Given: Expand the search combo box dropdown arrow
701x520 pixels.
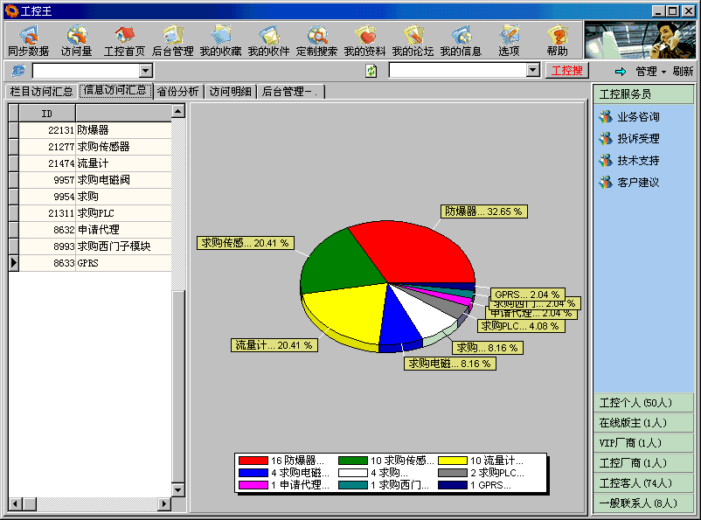Looking at the screenshot, I should pyautogui.click(x=532, y=71).
